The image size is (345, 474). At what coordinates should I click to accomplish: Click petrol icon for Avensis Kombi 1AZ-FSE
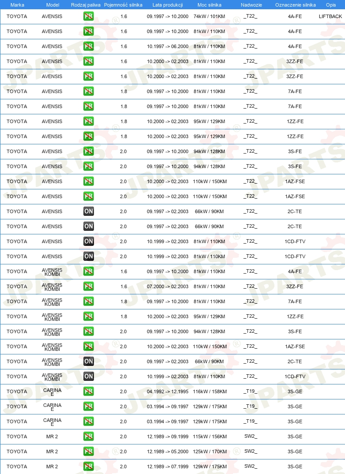[89, 346]
